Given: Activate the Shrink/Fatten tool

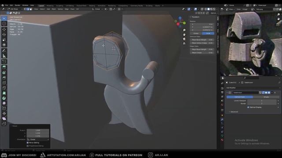Looking at the screenshot, I should (4, 114).
